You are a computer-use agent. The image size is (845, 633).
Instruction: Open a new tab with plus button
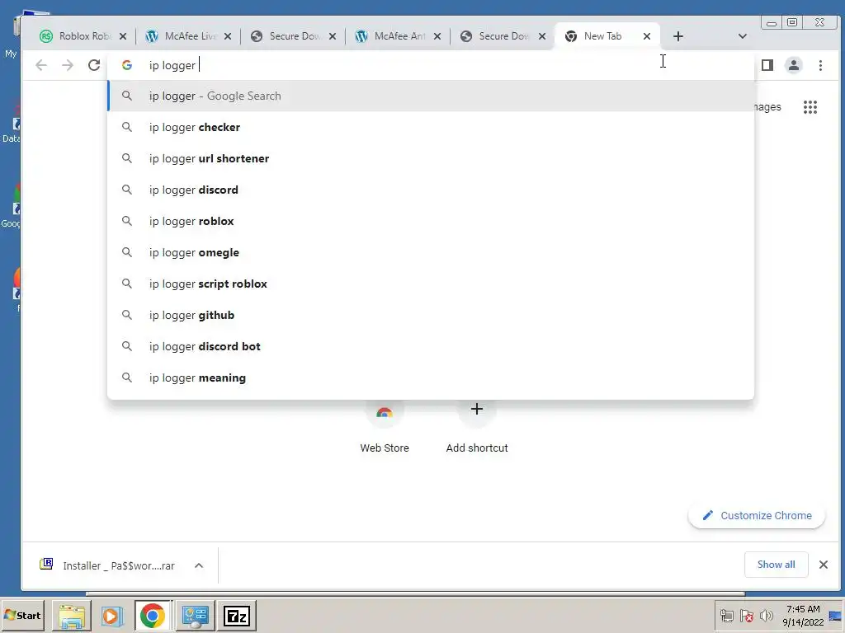coord(678,36)
